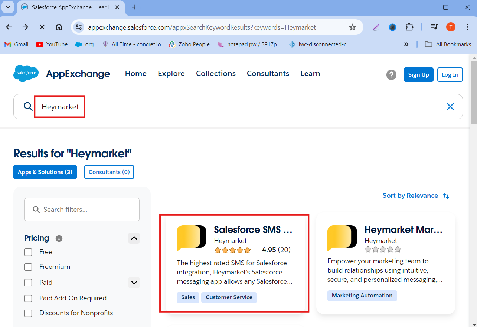Click the Customer Service category tag
This screenshot has height=327, width=477.
(x=229, y=297)
